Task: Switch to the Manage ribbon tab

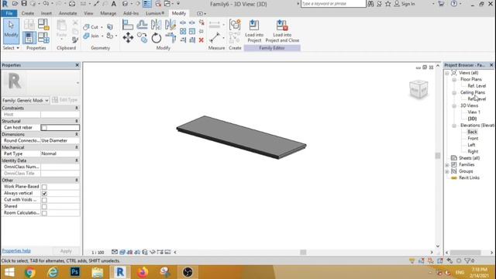Action: [108, 13]
